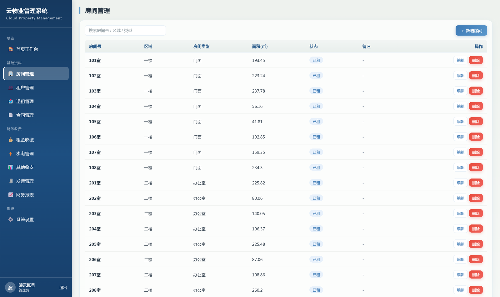Screen dimensions: 500x297
Task: Open 合同管理 from sidebar
Action: [x=36, y=115]
